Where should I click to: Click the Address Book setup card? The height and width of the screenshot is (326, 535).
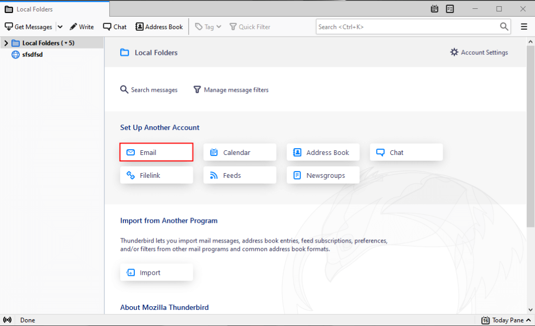pos(323,152)
